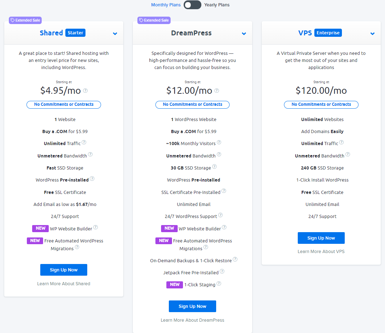
Task: Click 'Add Domains Easily' text
Action: (322, 132)
